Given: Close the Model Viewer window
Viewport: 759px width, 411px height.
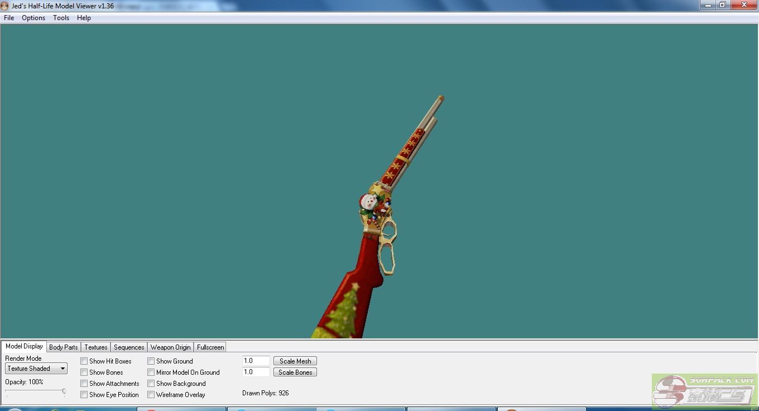Looking at the screenshot, I should tap(745, 5).
